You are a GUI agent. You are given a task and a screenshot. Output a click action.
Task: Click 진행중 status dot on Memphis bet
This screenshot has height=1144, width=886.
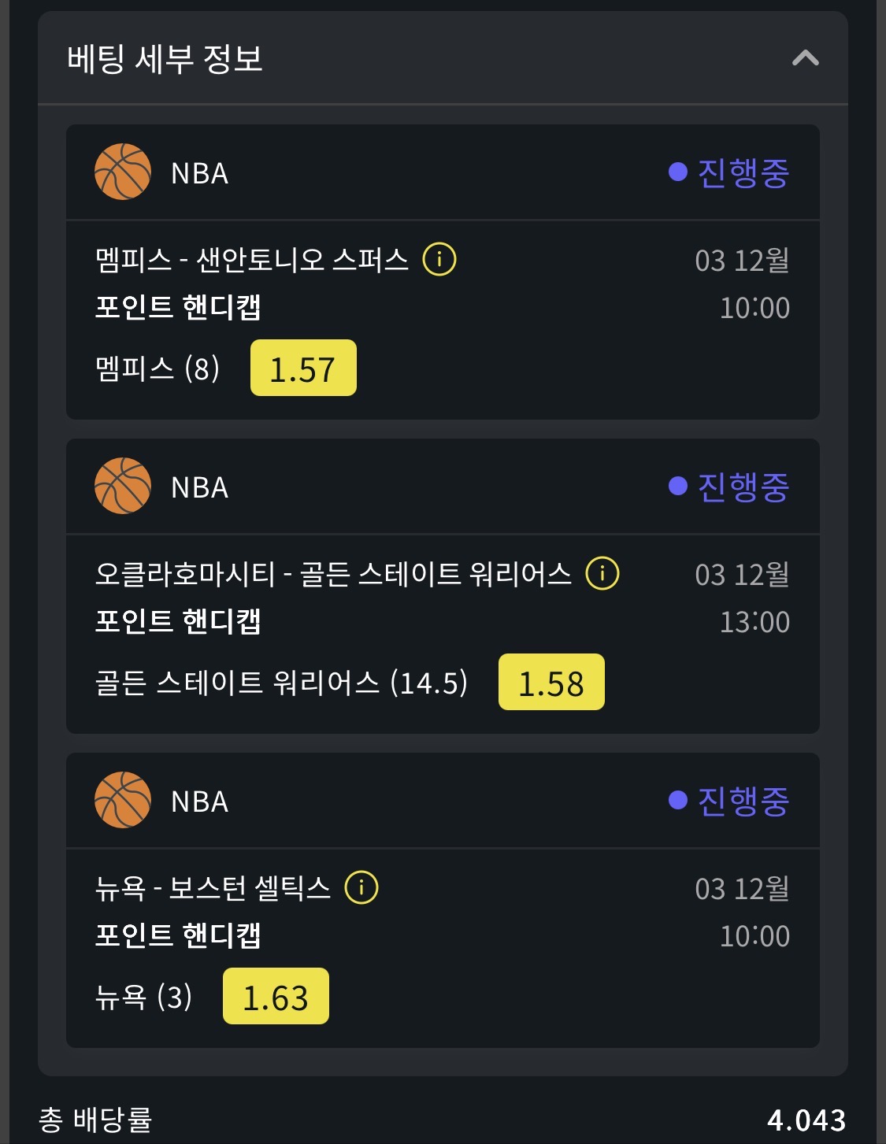tap(678, 172)
